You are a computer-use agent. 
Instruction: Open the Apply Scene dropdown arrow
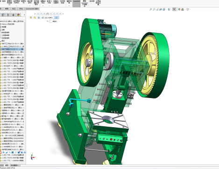pyautogui.click(x=185, y=10)
